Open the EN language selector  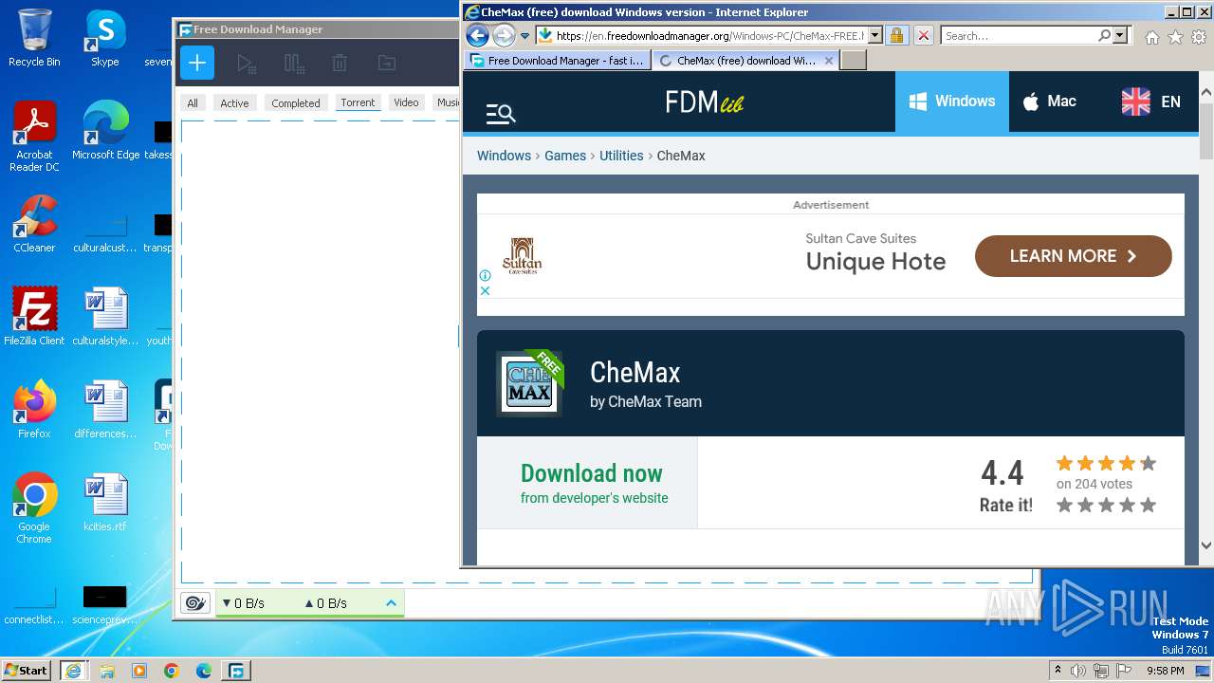[1150, 102]
